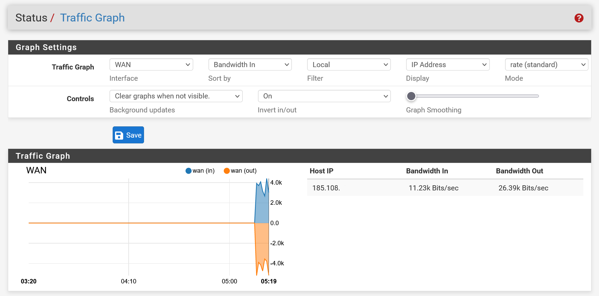Open the rate (standard) mode dropdown
The image size is (599, 296).
[547, 65]
